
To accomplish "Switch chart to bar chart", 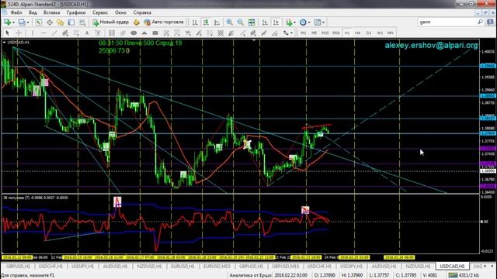I will 195,22.
